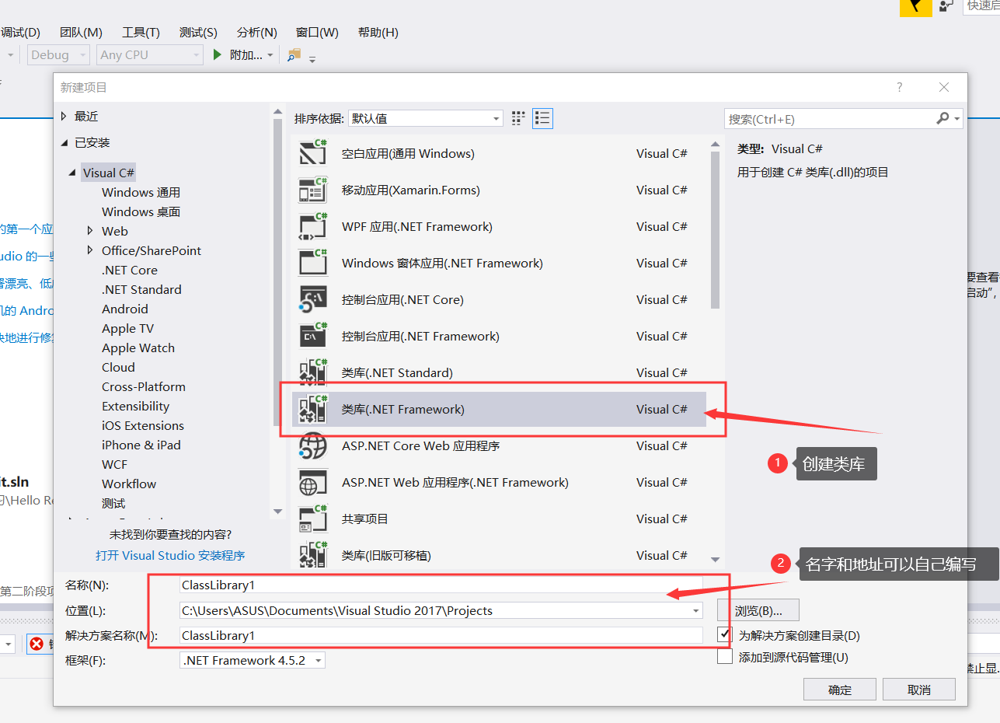Select Windows 桌面 in the category tree
Viewport: 1000px width, 723px height.
pyautogui.click(x=141, y=211)
